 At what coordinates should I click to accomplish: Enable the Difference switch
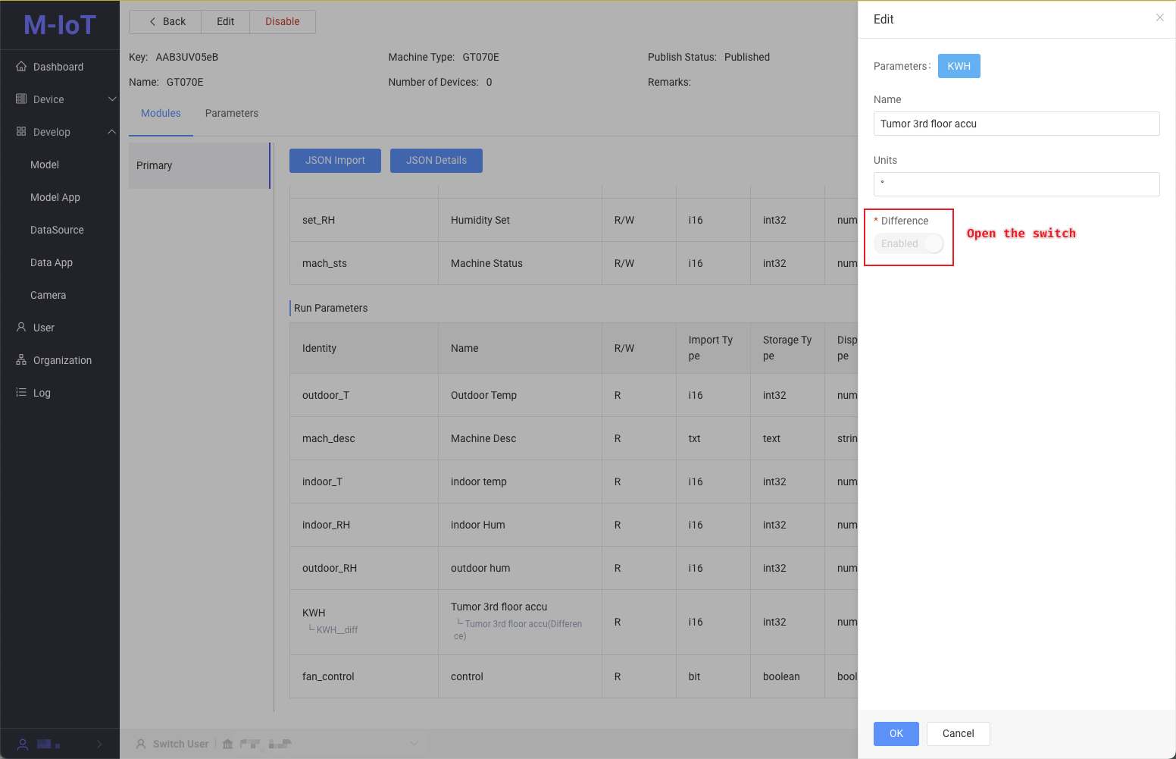click(909, 243)
